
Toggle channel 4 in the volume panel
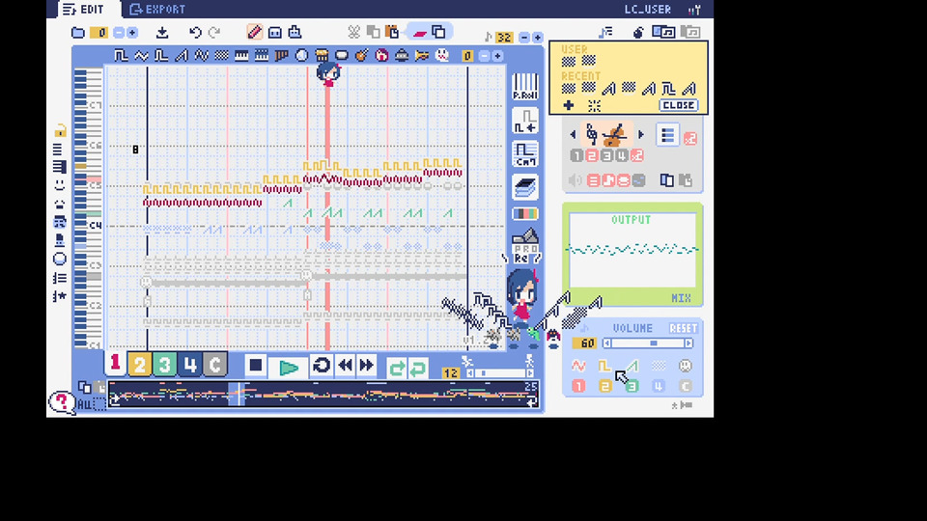pos(658,386)
